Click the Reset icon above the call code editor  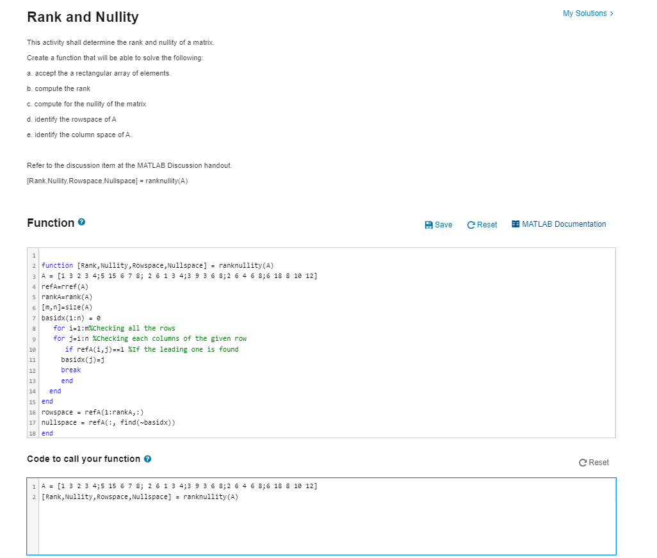point(581,462)
